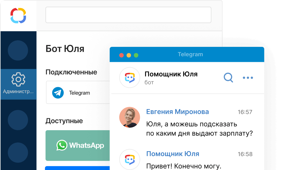Screen dimensions: 281x170
Task: Click the sender name Евгения Миронова
Action: (x=178, y=112)
